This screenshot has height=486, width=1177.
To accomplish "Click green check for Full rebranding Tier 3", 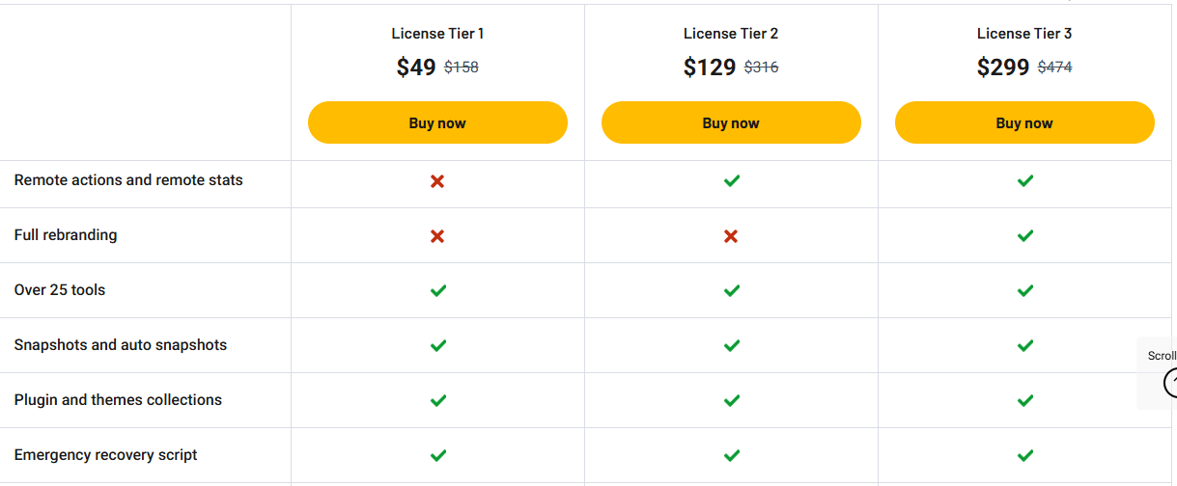I will click(x=1025, y=236).
